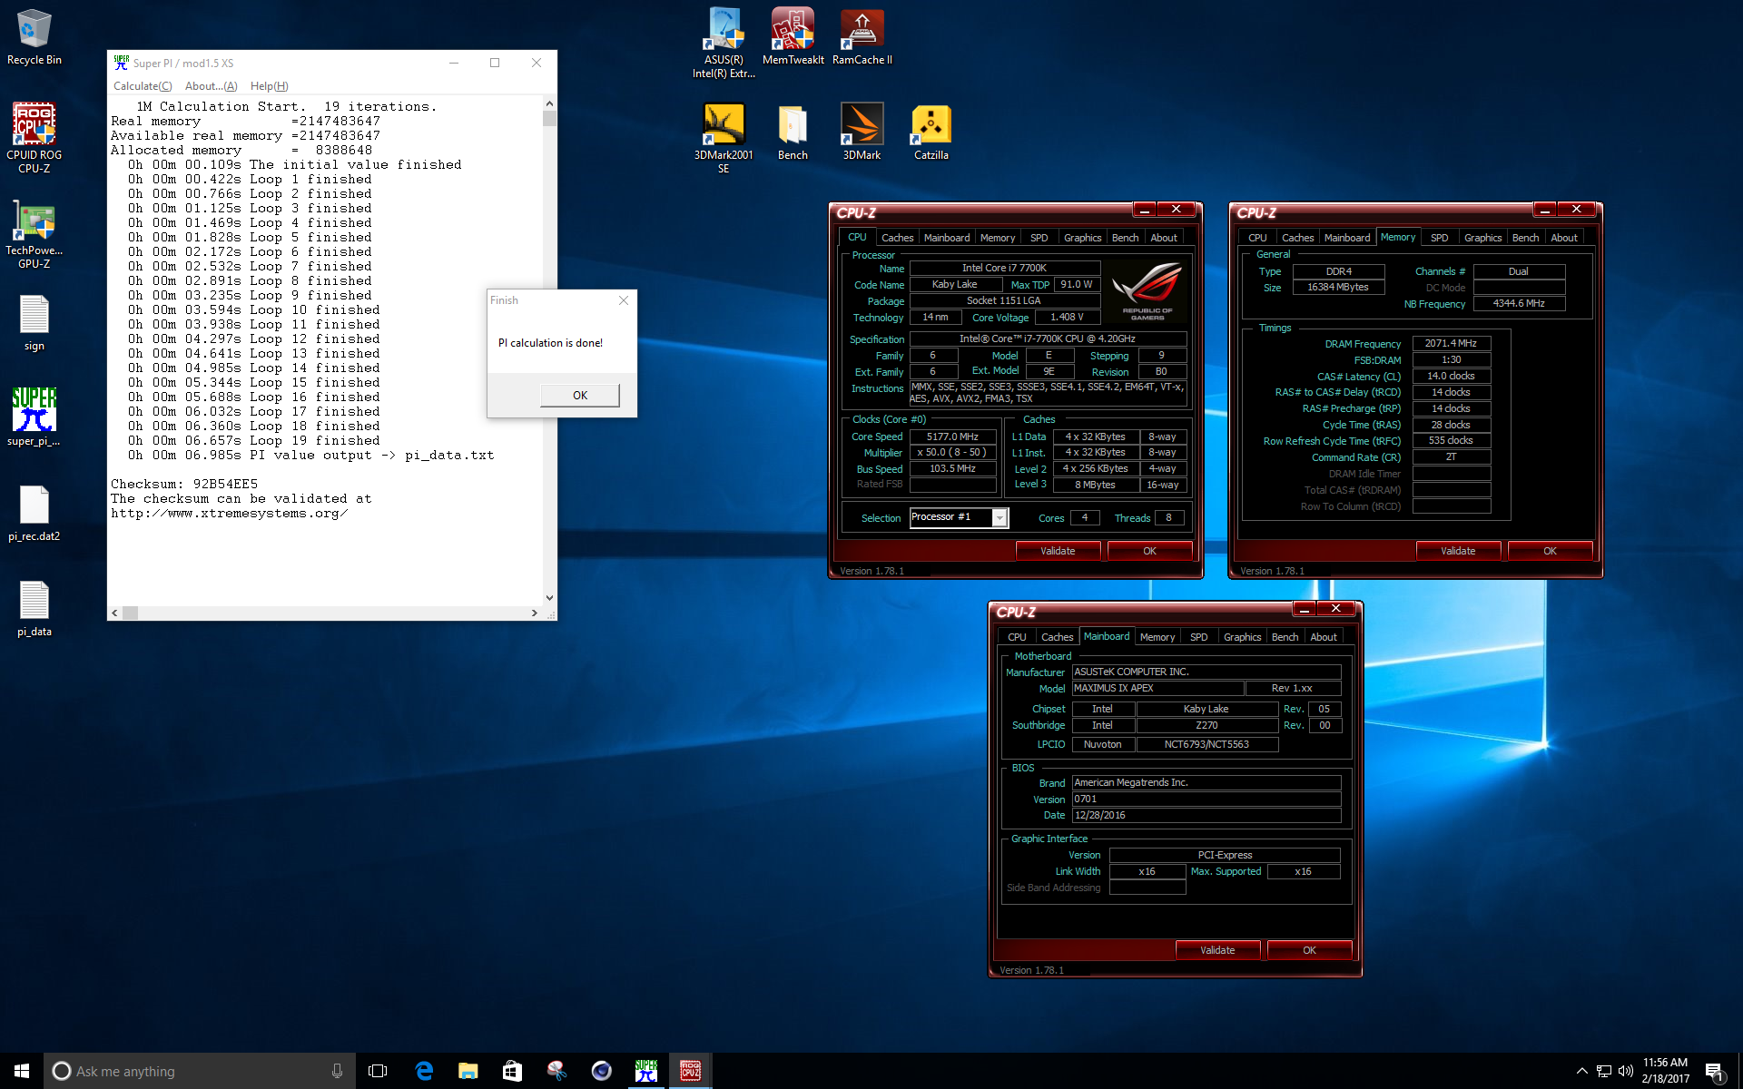Image resolution: width=1743 pixels, height=1089 pixels.
Task: Open the network tray icon
Action: pyautogui.click(x=1604, y=1071)
